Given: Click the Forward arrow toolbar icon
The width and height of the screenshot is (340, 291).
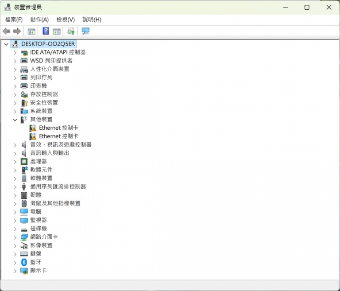Looking at the screenshot, I should tap(17, 31).
